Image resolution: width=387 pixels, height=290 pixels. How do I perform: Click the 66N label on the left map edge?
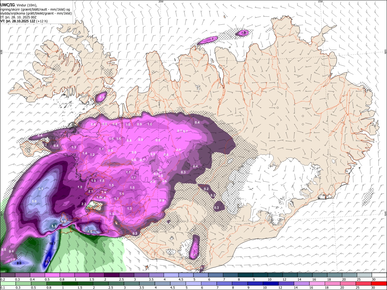coord(2,52)
